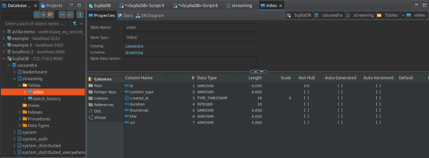Open the Tables breadcrumb dropdown arrow
Screen dimensions: 429x158
click(403, 15)
